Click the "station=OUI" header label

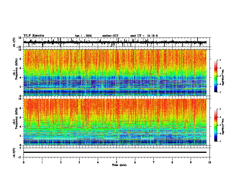point(110,36)
